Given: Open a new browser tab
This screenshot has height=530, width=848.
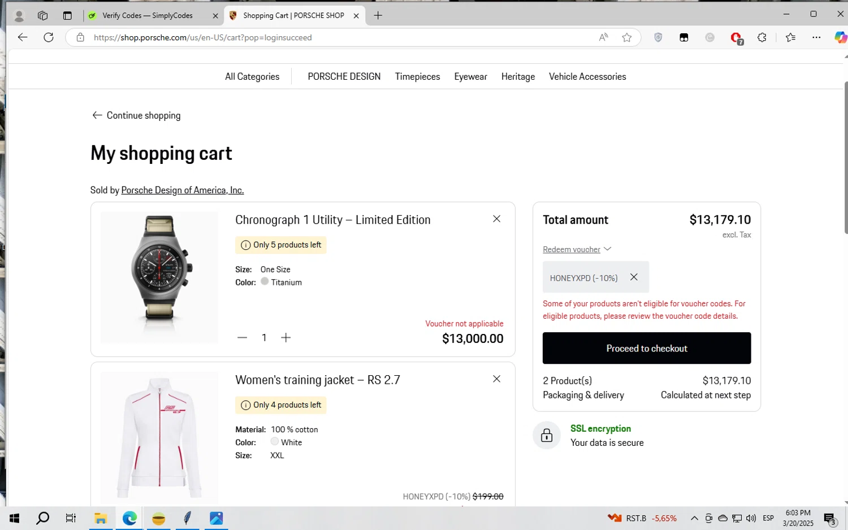Looking at the screenshot, I should pyautogui.click(x=378, y=16).
